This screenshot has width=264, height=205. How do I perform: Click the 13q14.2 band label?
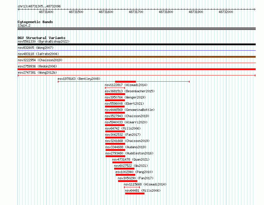pyautogui.click(x=24, y=25)
